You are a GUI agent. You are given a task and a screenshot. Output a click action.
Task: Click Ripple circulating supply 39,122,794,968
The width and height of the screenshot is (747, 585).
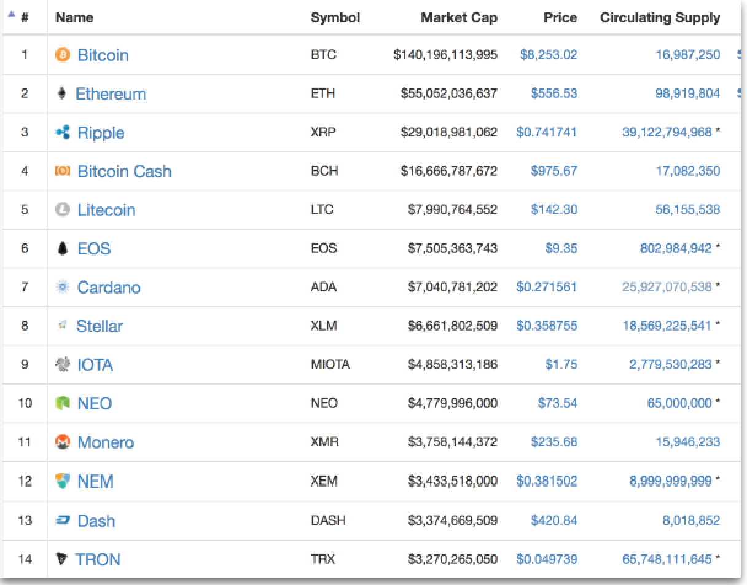(667, 132)
